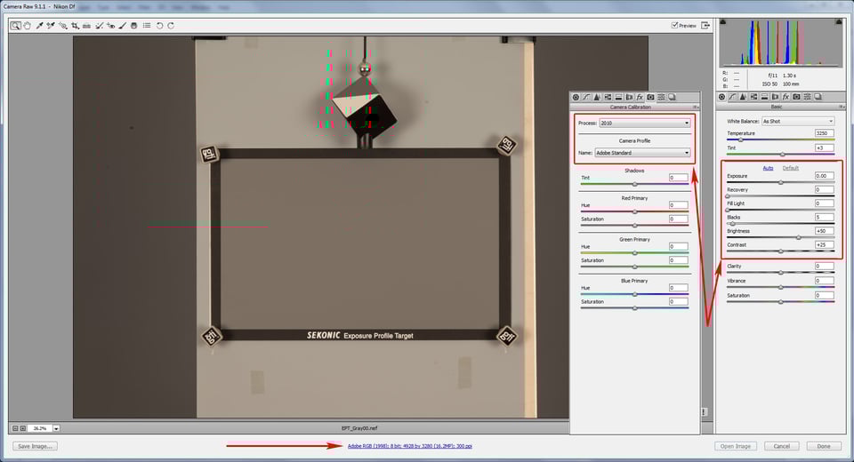Screen dimensions: 854x462
Task: Open Tone Curve tab in Basic panel
Action: pos(732,97)
